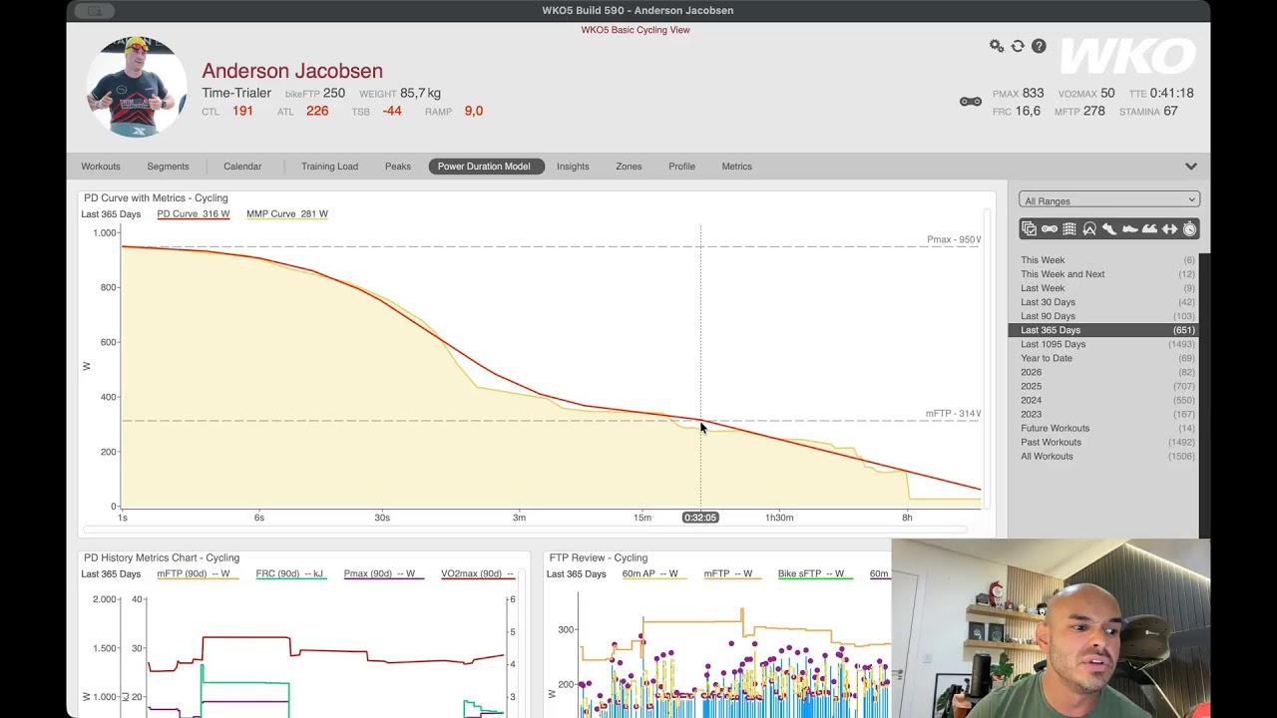Toggle the mFTP (90d) legend series
1277x718 pixels.
[x=198, y=574]
